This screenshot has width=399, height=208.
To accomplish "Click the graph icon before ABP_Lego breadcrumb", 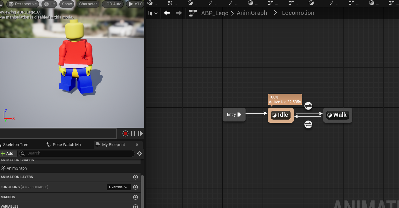I will pos(193,13).
